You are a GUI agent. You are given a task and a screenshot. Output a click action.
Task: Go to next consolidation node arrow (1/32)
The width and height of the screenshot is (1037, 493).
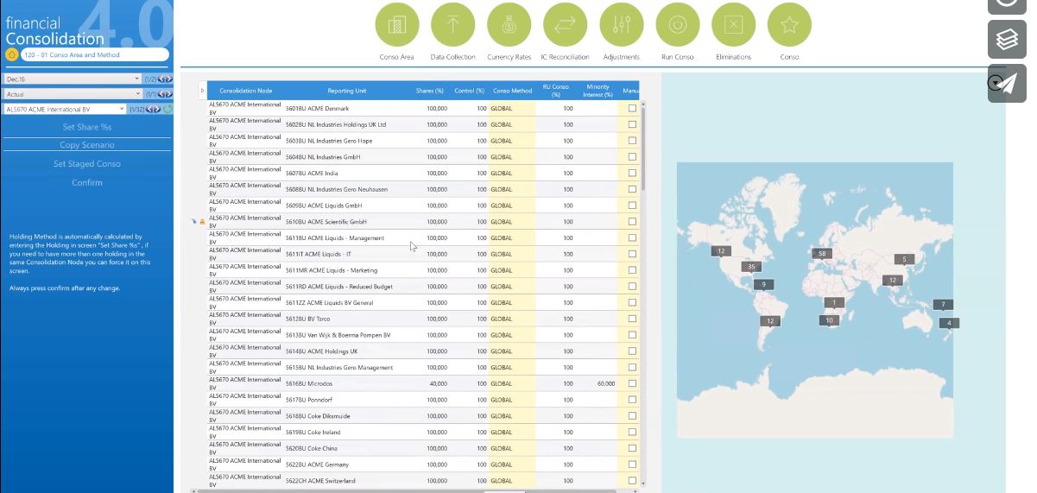[157, 109]
